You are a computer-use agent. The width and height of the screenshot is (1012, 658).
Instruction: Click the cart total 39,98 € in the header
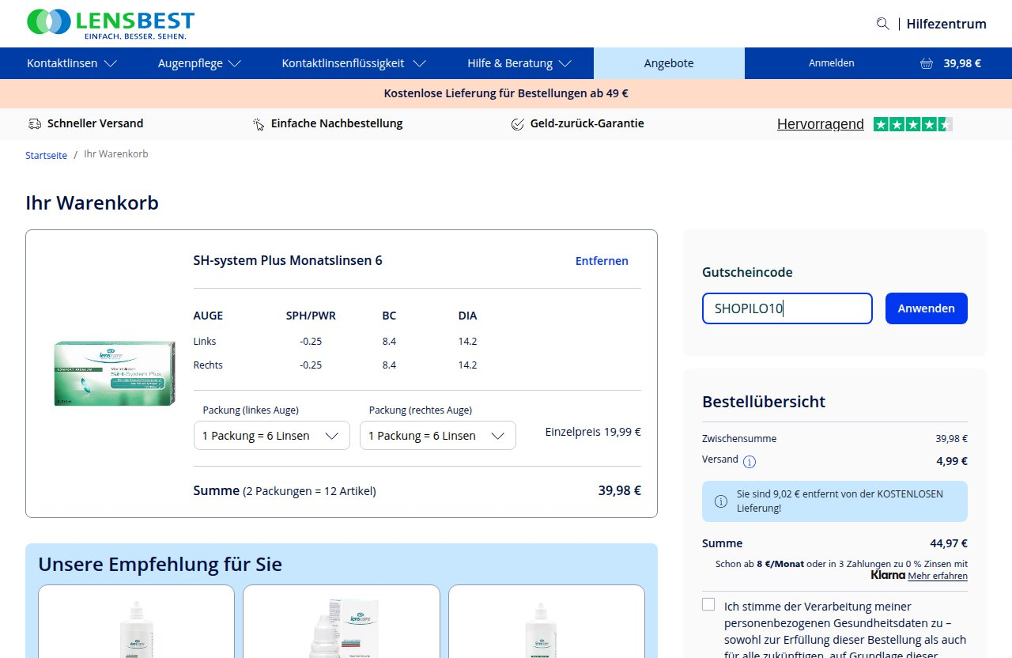click(x=962, y=63)
